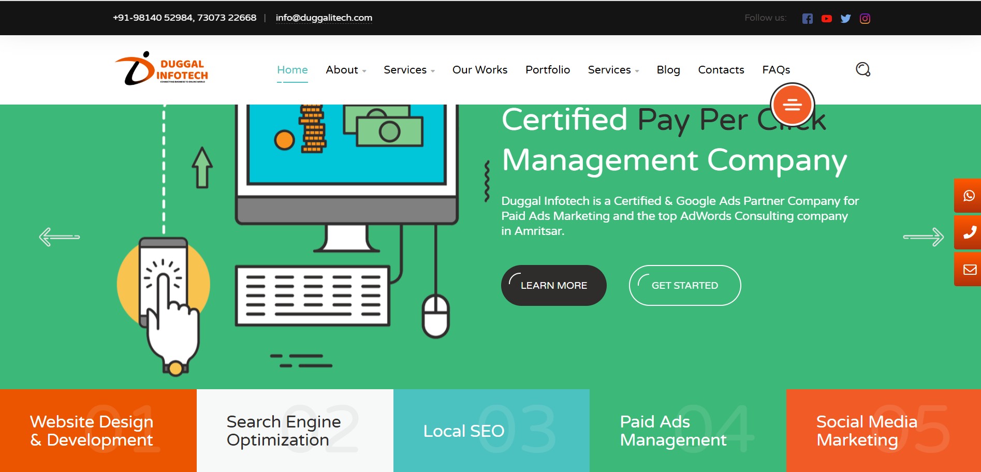Image resolution: width=981 pixels, height=472 pixels.
Task: Click the Certified Pay Per Click heading
Action: click(664, 120)
